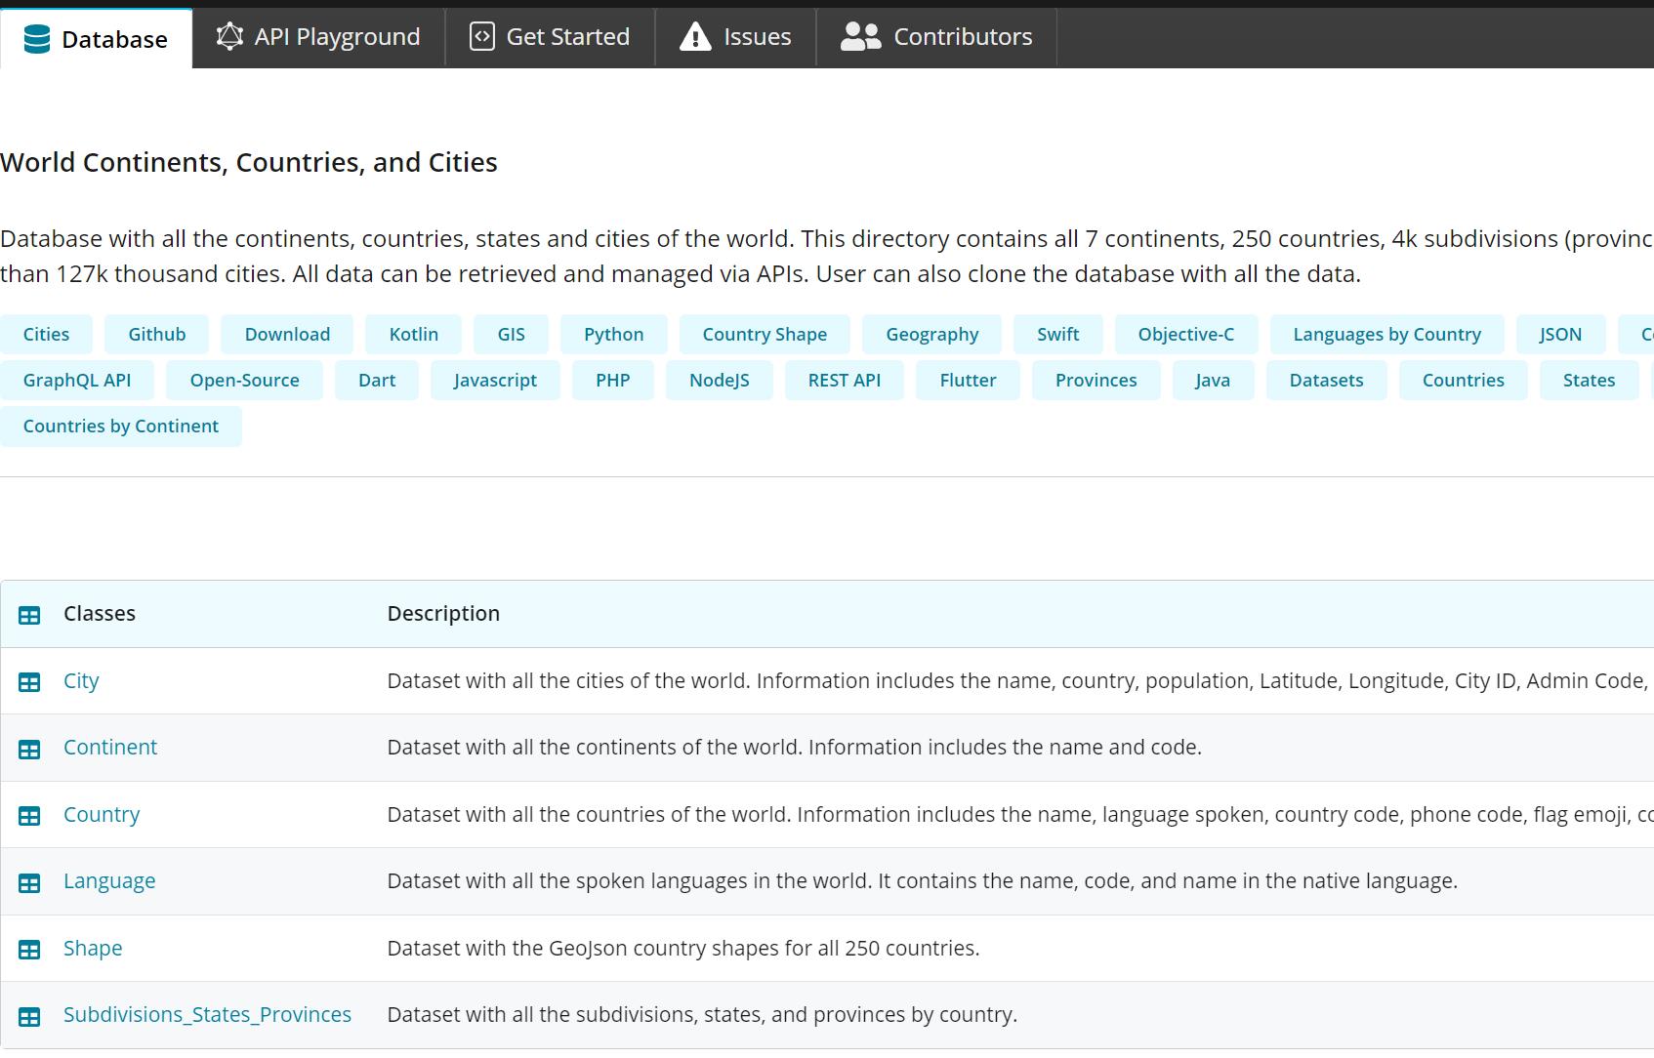Select the GraphQL API tag
The height and width of the screenshot is (1058, 1654).
click(77, 381)
